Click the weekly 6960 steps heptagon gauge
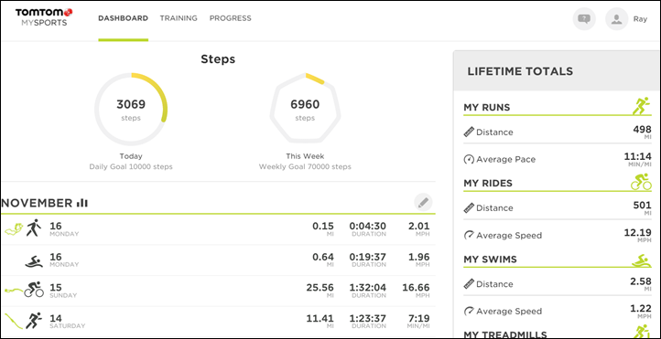 point(305,110)
